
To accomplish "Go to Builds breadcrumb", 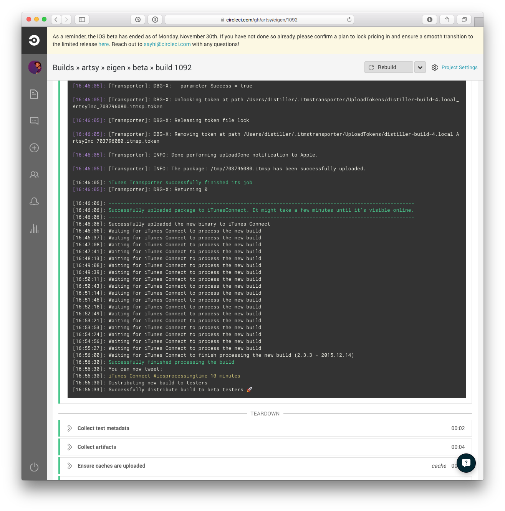I will click(x=63, y=68).
